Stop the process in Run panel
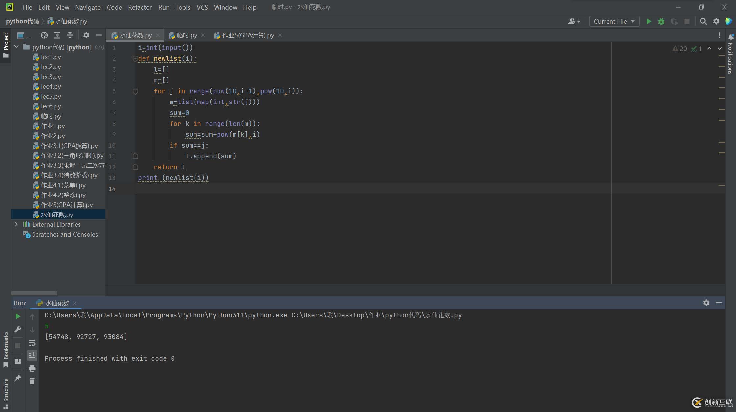 coord(18,346)
